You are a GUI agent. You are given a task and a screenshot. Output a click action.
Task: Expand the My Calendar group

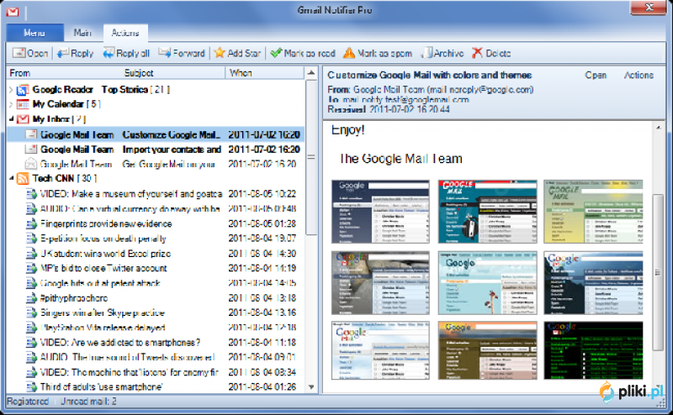coord(11,104)
